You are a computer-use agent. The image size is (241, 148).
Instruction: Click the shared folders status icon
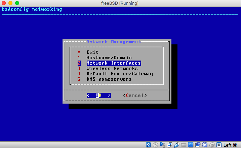[184, 145]
